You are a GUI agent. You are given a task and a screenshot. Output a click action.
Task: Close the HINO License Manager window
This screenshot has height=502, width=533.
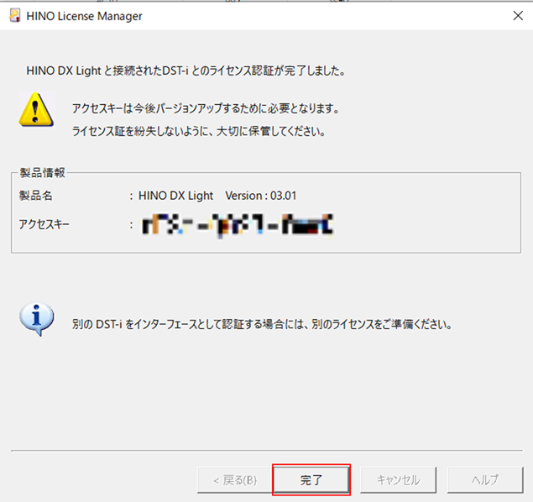[x=518, y=16]
